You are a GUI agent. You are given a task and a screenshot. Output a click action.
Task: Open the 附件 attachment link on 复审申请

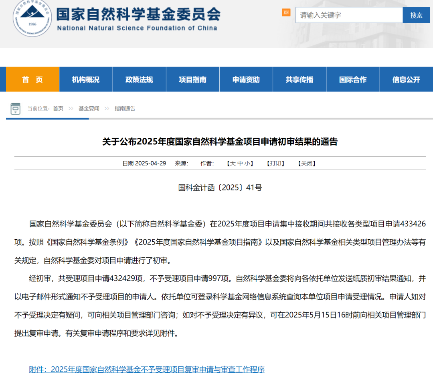pos(147,370)
